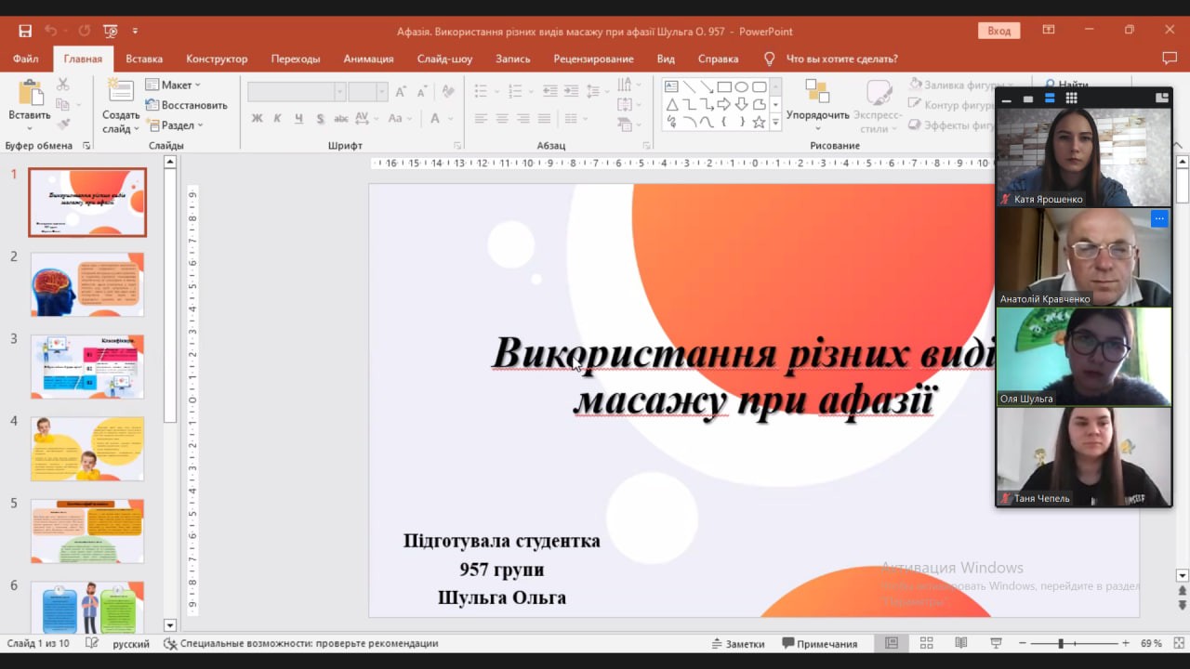Viewport: 1190px width, 669px height.
Task: Click the increase font size icon
Action: (x=401, y=92)
